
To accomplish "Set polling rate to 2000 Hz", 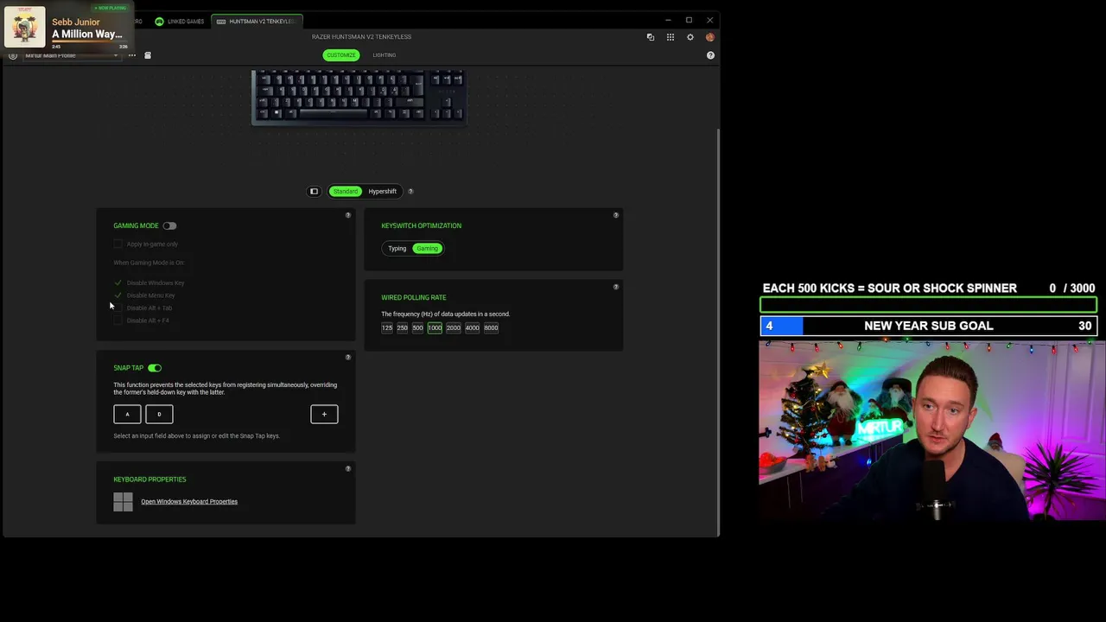I will point(454,328).
